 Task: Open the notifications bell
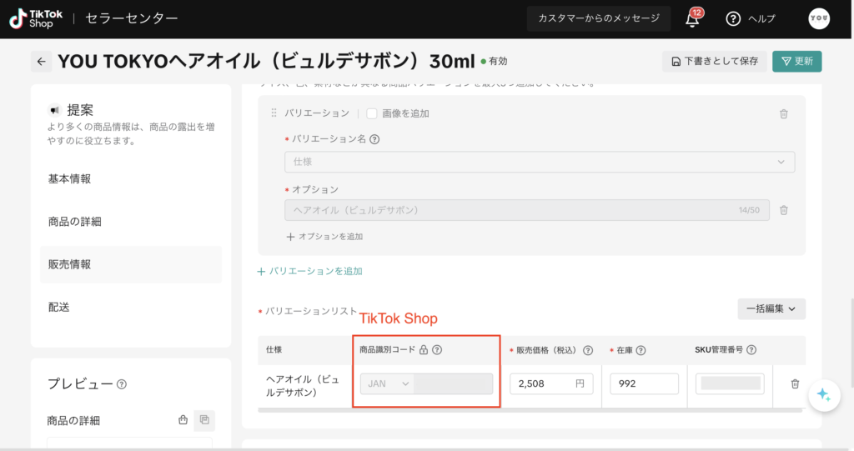[692, 19]
